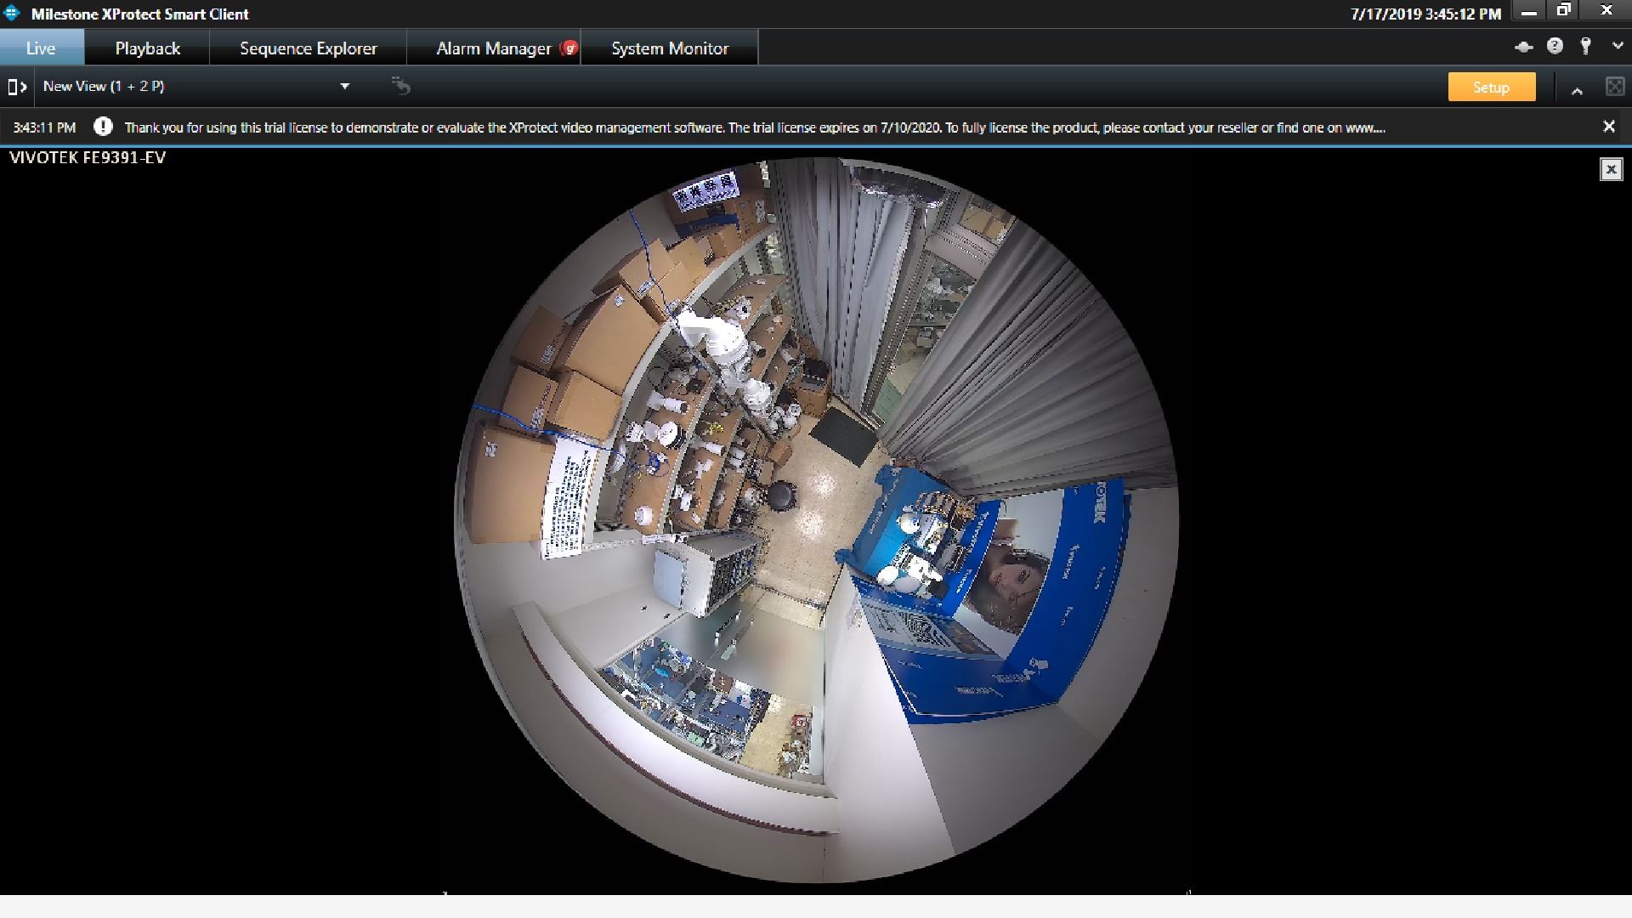Click the warning icon in the license banner
The image size is (1632, 918).
103,127
